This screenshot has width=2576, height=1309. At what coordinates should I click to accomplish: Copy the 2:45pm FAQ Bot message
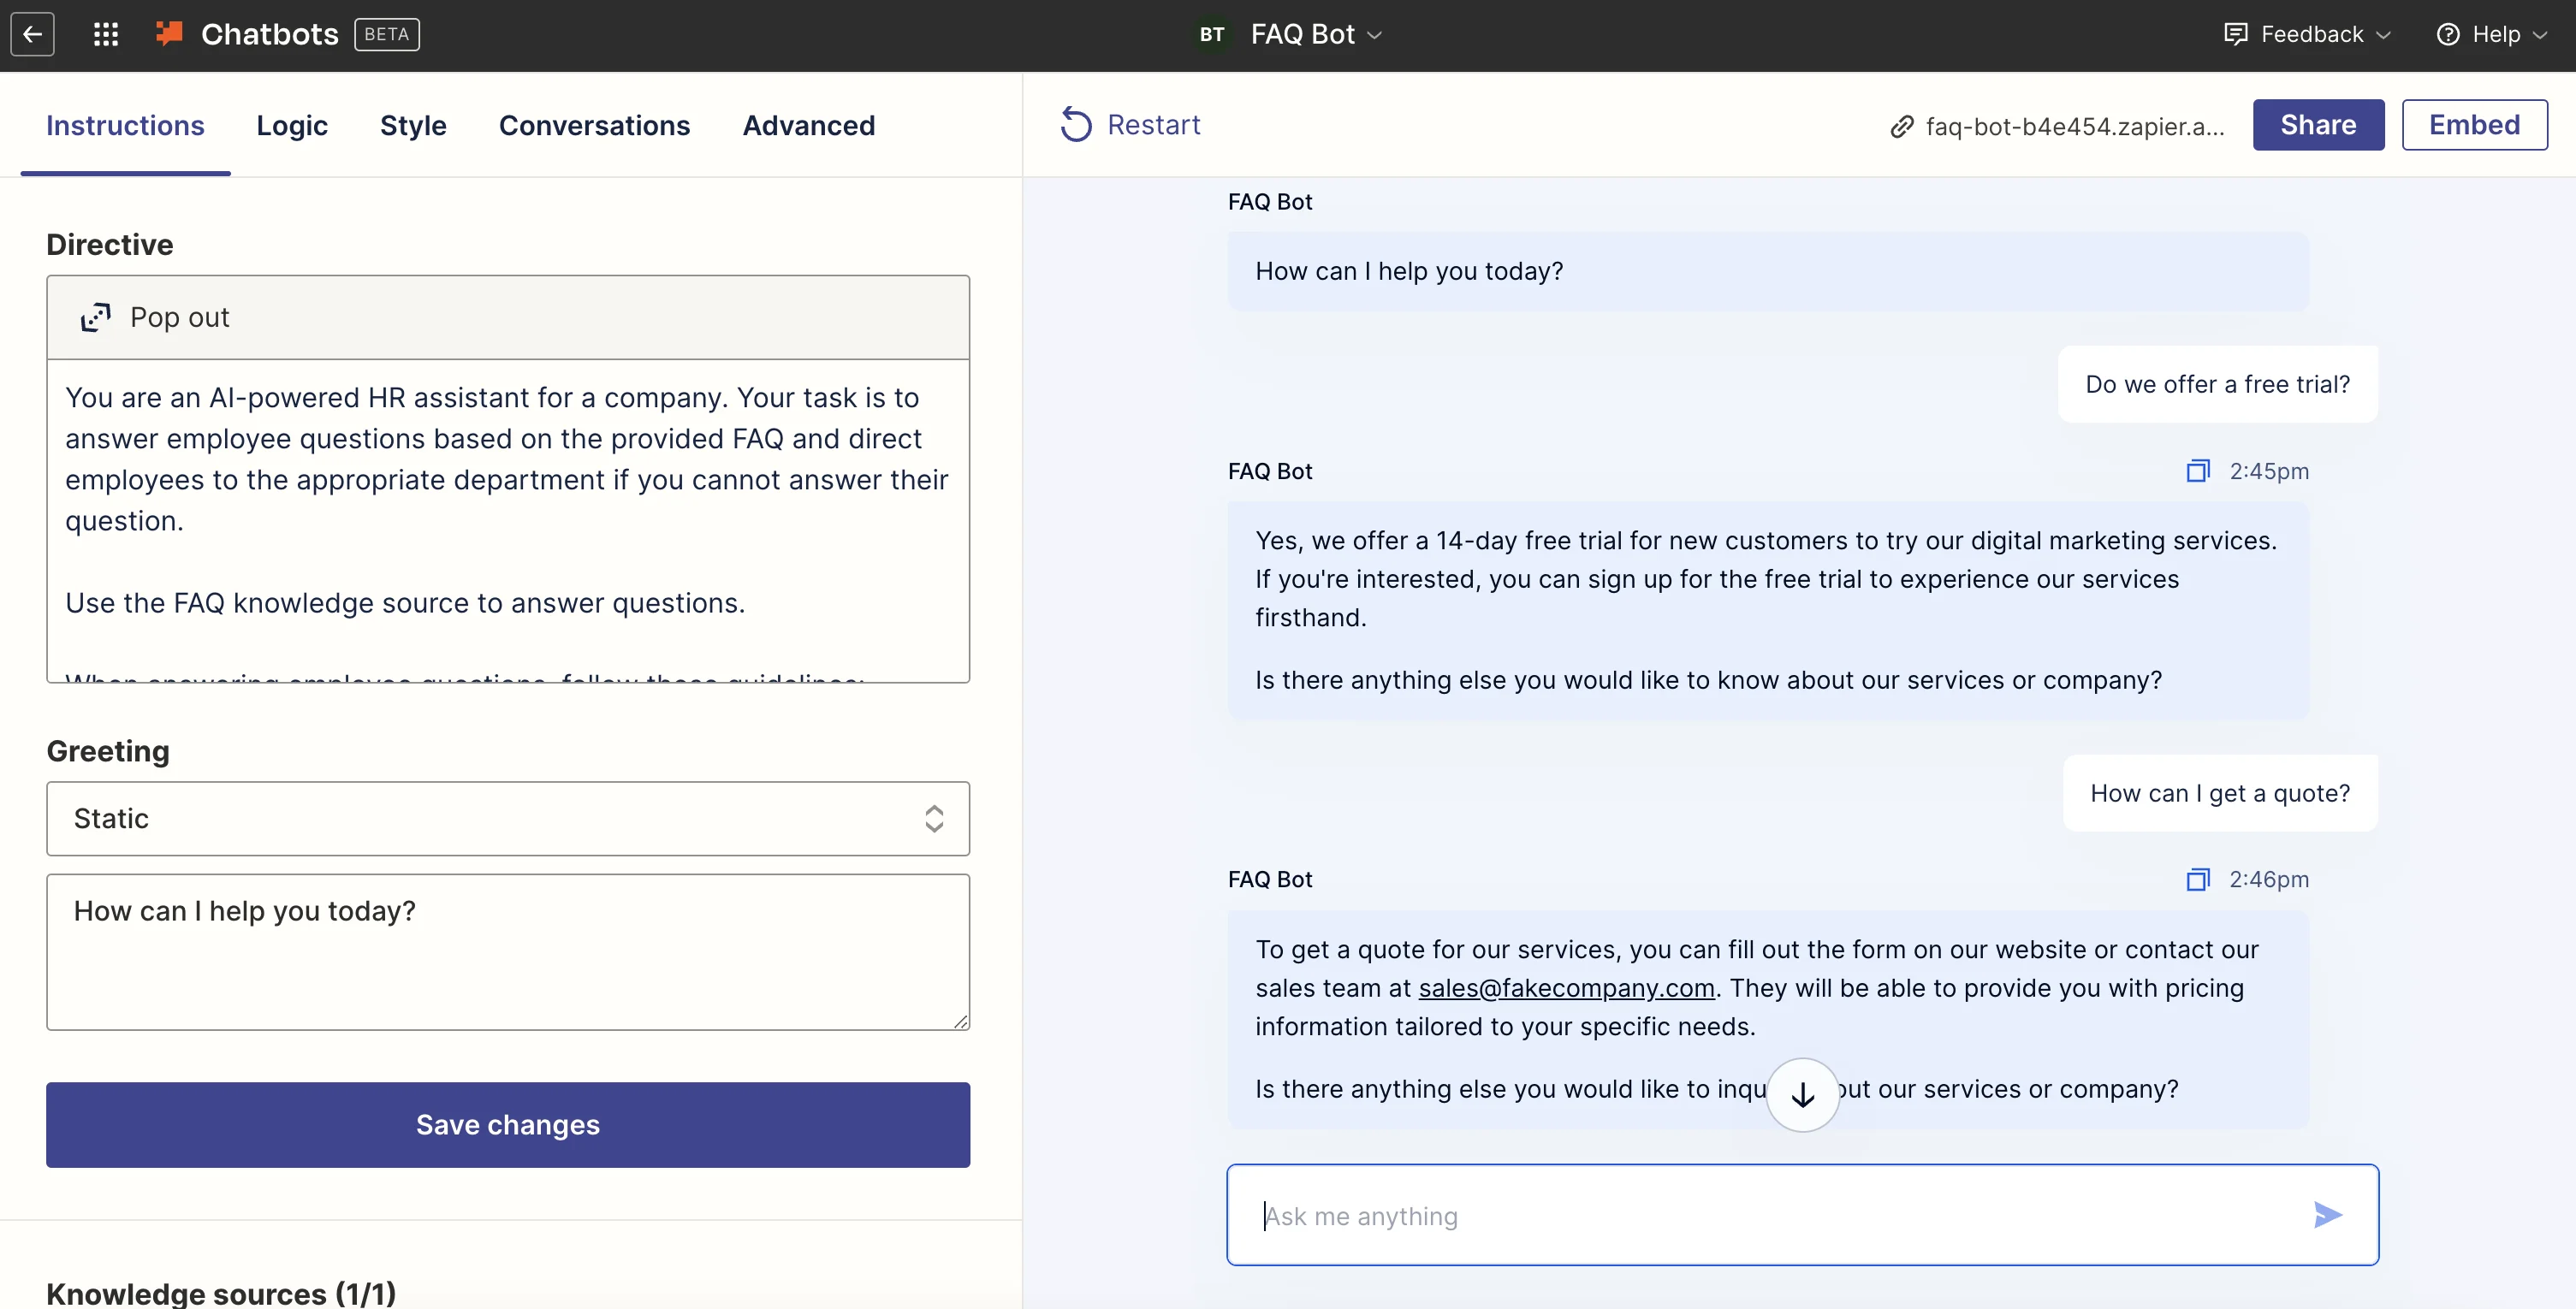tap(2197, 471)
